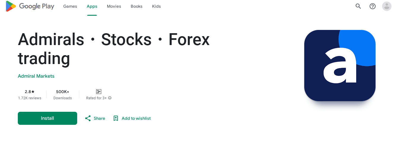
Task: Go to the Movies tab
Action: tap(114, 6)
